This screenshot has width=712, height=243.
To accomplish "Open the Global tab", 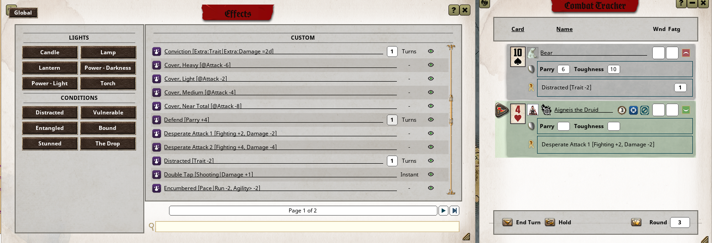I will (23, 13).
